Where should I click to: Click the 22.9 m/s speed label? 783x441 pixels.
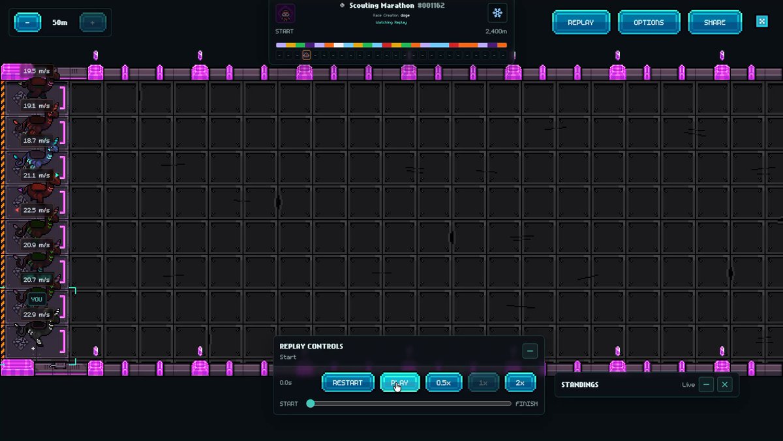37,315
